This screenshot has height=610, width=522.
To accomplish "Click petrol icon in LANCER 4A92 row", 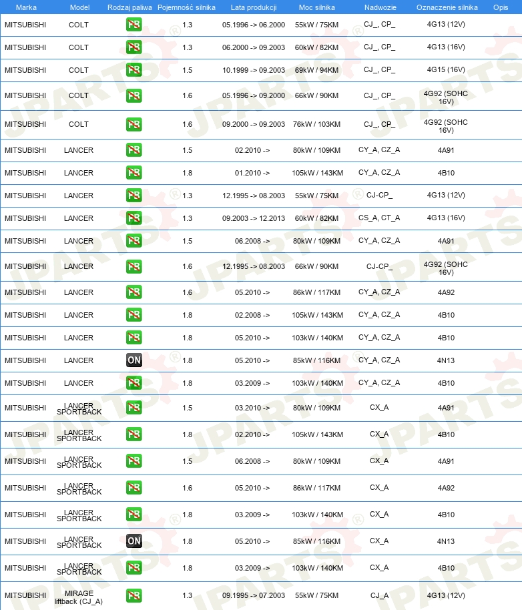I will tap(134, 292).
